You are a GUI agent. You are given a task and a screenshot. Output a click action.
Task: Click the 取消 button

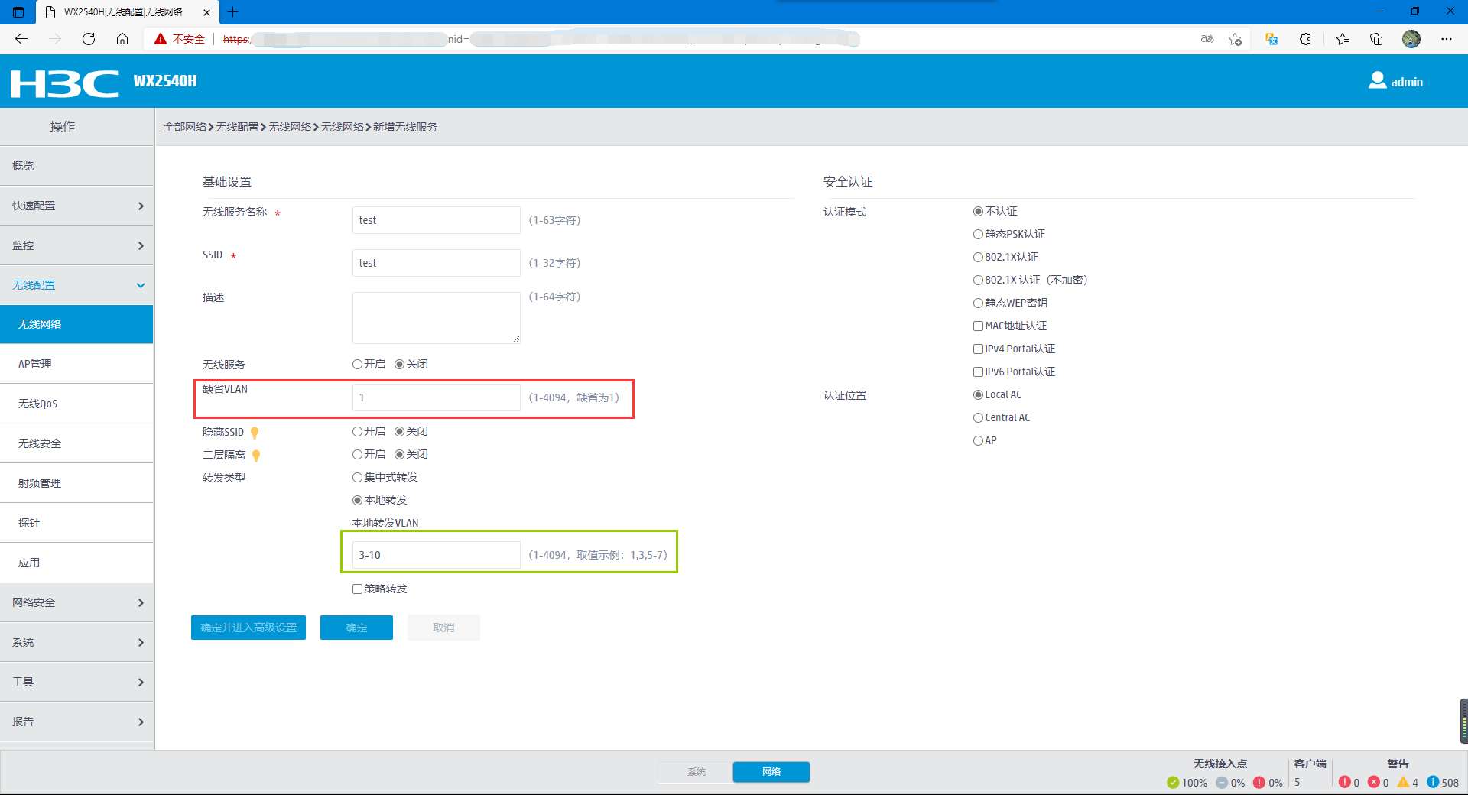[443, 628]
